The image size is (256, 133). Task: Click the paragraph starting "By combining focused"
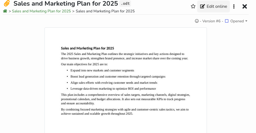pos(125,111)
